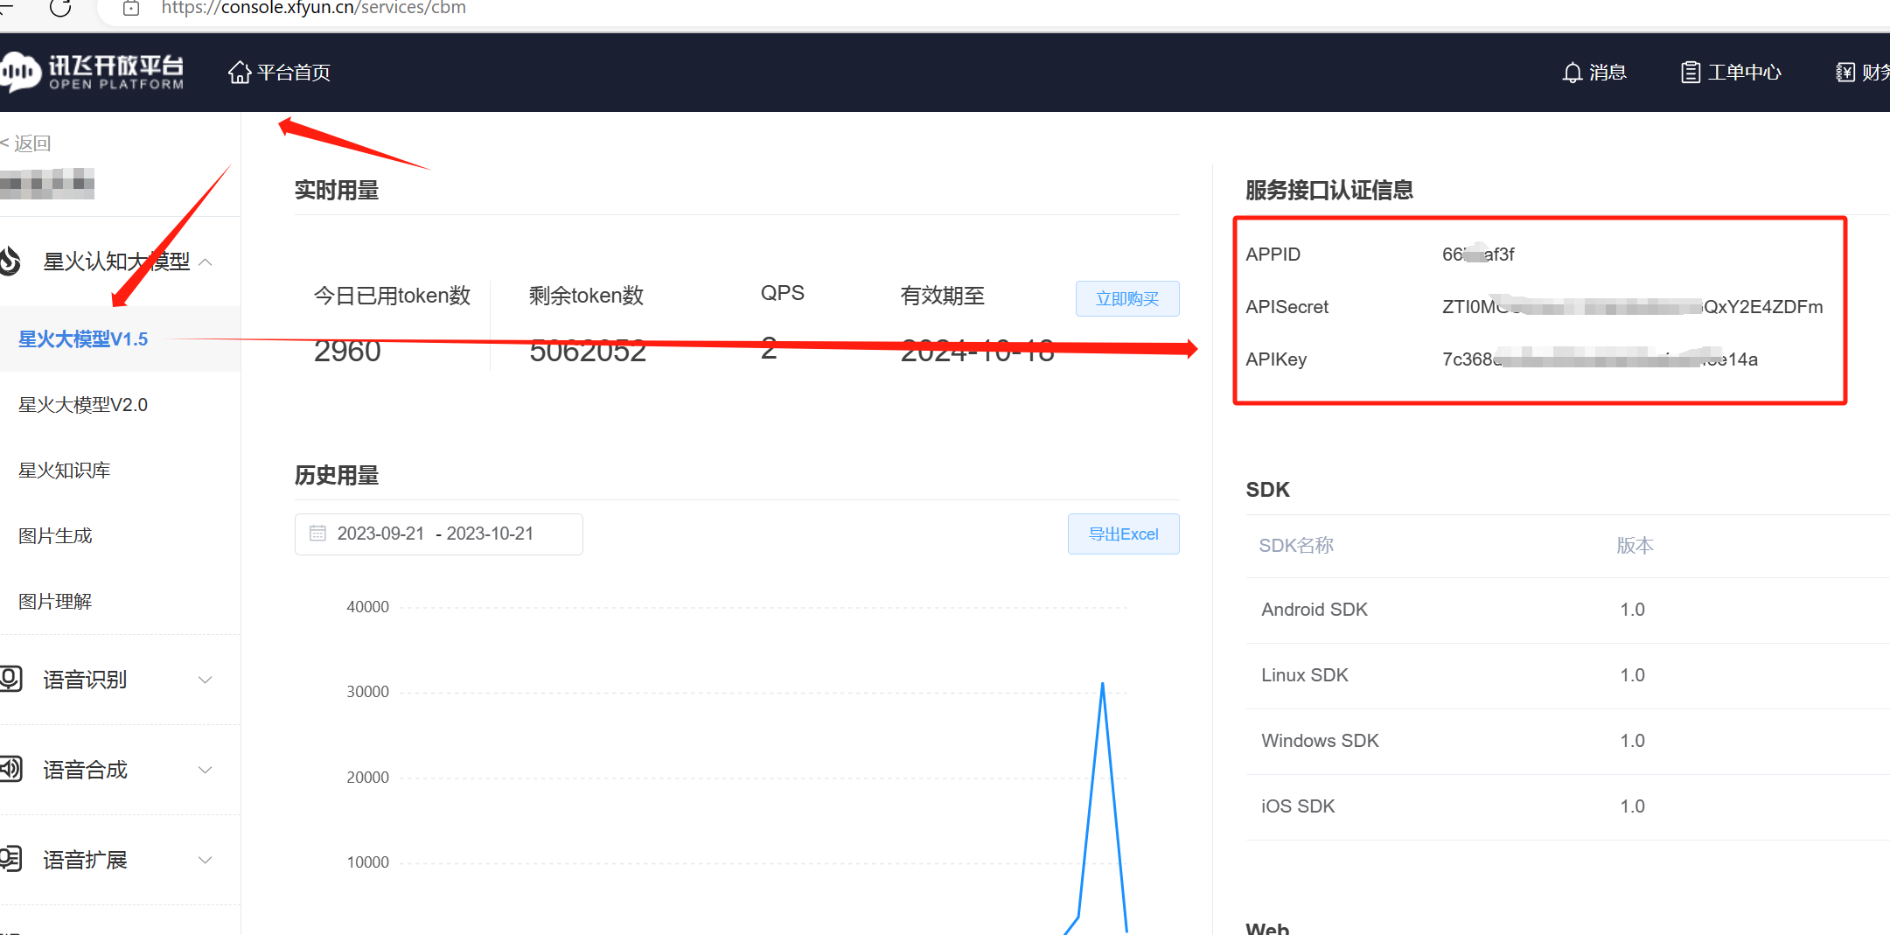
Task: Expand the 语音识别 section chevron
Action: point(206,680)
